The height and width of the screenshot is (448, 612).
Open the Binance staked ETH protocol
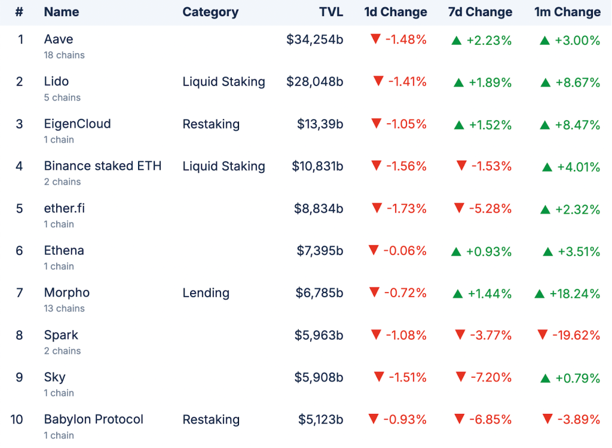click(x=103, y=166)
